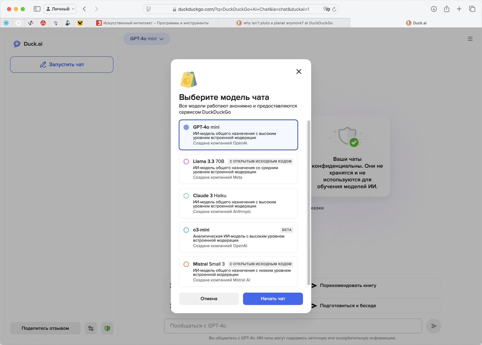Click the Подготовиться к беседе suggestion
The image size is (482, 345).
click(376, 306)
